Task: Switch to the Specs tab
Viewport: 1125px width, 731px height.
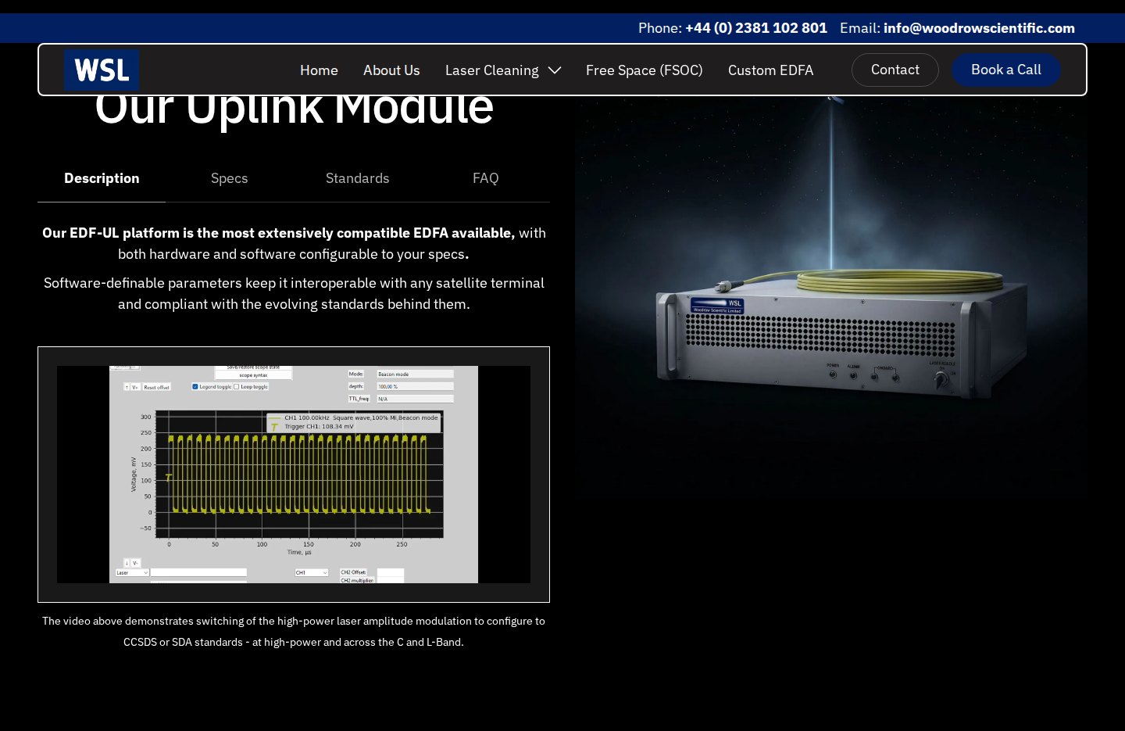Action: pos(230,178)
